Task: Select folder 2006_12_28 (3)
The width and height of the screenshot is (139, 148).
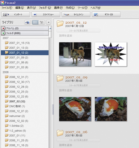Action: tap(25, 87)
